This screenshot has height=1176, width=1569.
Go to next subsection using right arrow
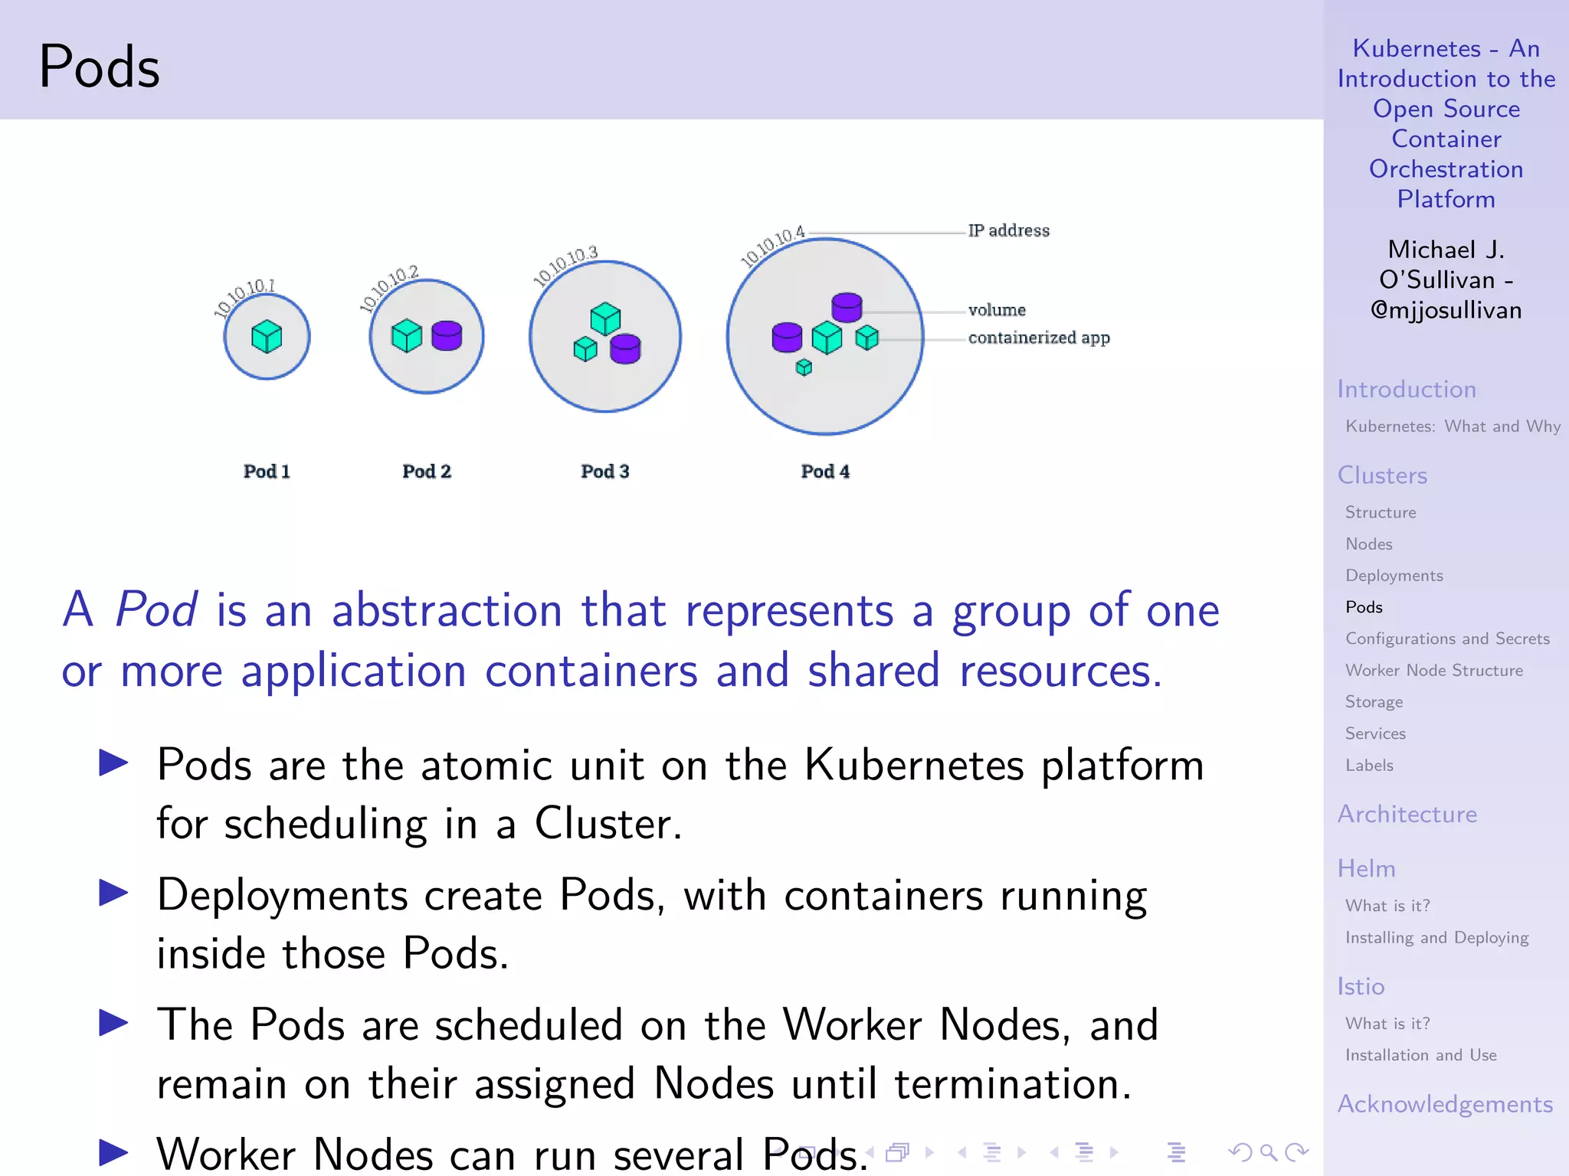click(x=1021, y=1152)
